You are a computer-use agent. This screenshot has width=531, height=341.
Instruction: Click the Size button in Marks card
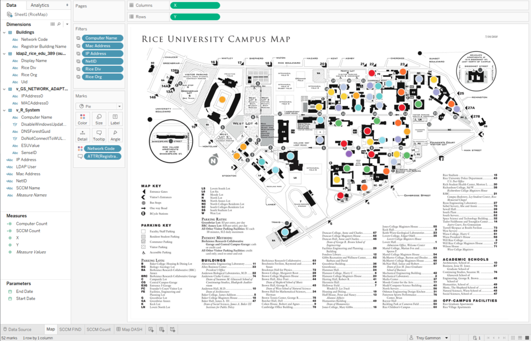point(99,119)
